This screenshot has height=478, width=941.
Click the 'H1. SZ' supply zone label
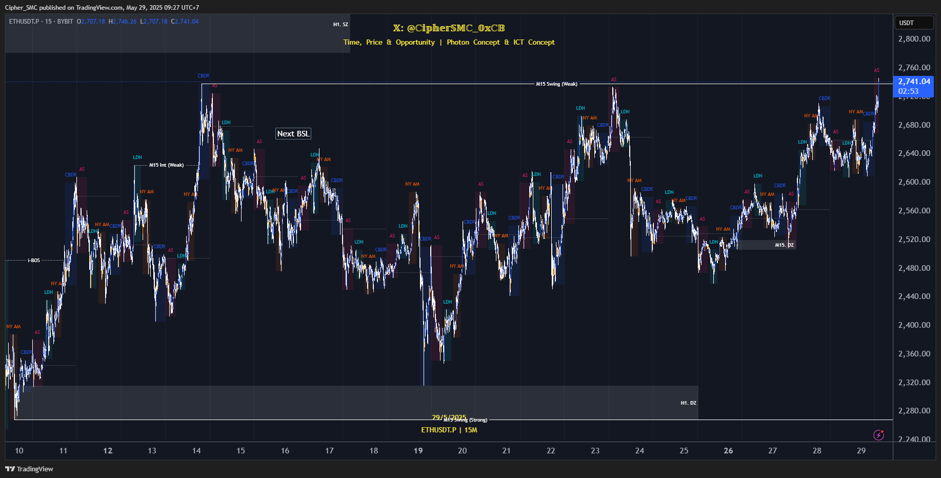[x=341, y=25]
